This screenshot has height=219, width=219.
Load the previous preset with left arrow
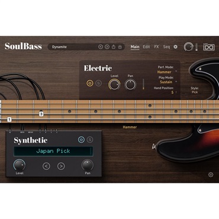pos(101,47)
